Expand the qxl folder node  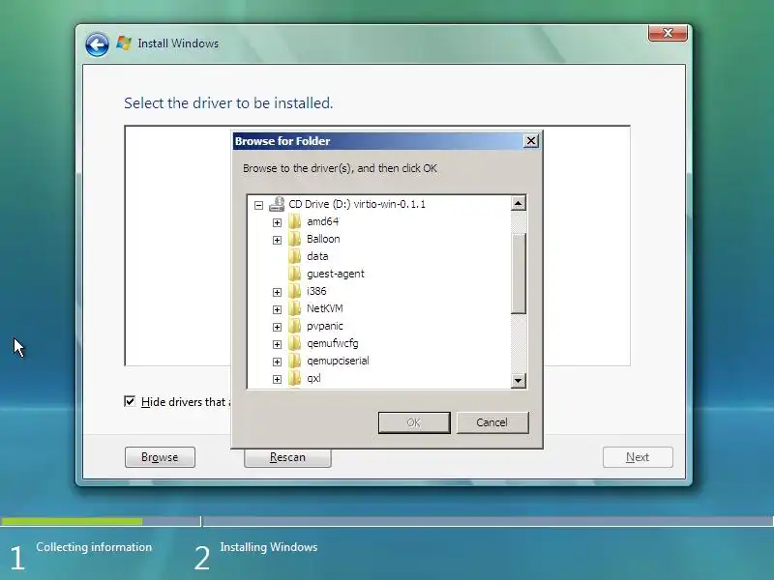pos(277,379)
